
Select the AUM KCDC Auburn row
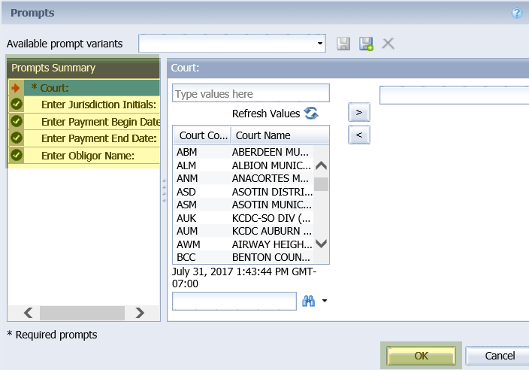tap(243, 231)
